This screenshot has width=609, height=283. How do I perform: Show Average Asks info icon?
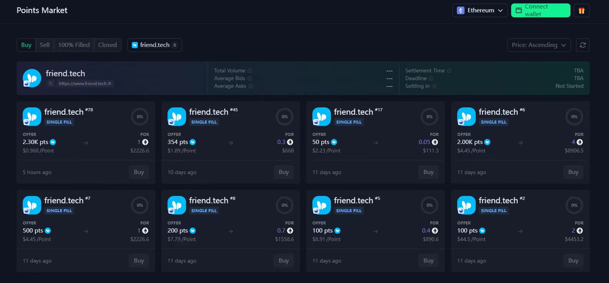click(x=250, y=86)
